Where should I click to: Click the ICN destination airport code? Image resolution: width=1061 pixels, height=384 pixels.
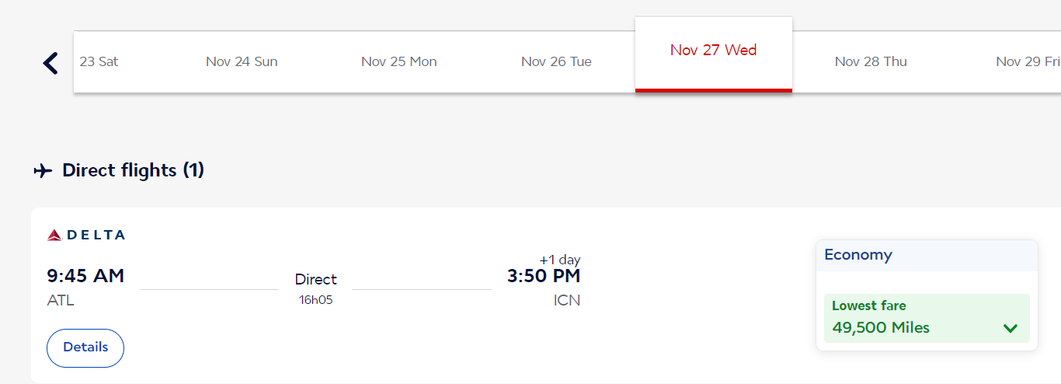(567, 300)
